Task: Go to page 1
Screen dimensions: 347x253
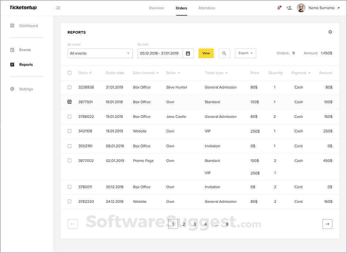Action: click(x=173, y=224)
